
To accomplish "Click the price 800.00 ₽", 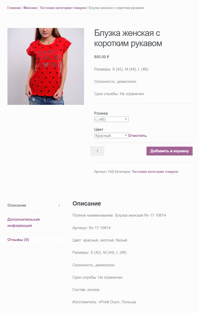I will tap(102, 57).
